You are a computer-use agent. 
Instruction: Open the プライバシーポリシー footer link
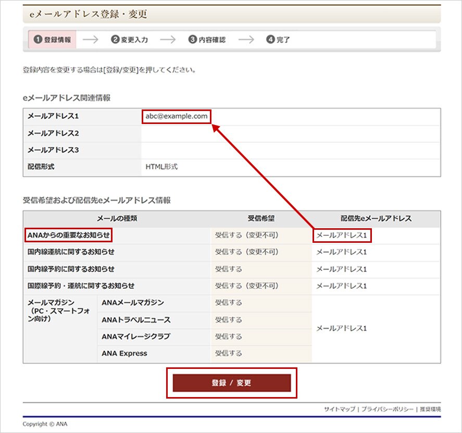(x=388, y=410)
